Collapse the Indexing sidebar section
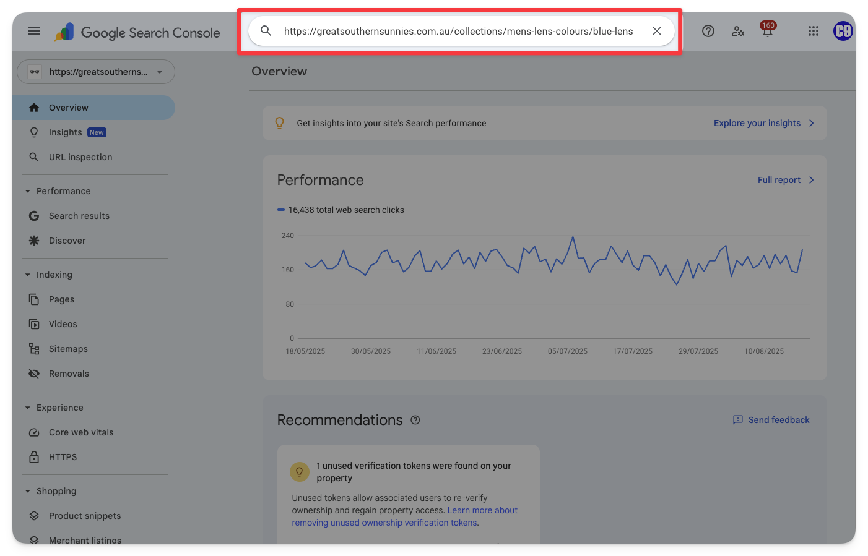This screenshot has height=556, width=868. [28, 275]
